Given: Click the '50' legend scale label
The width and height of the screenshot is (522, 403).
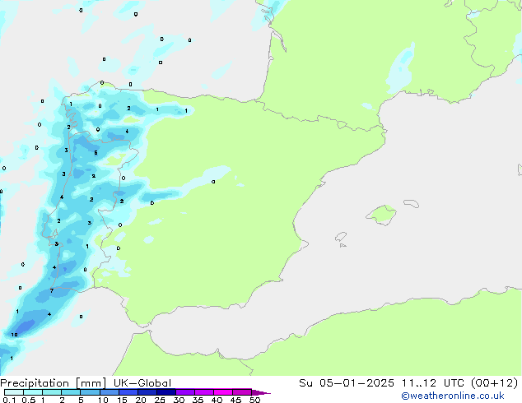Looking at the screenshot, I should click(254, 400).
